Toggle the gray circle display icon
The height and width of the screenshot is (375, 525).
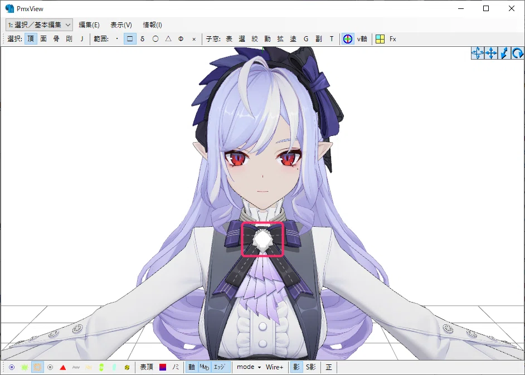point(50,367)
